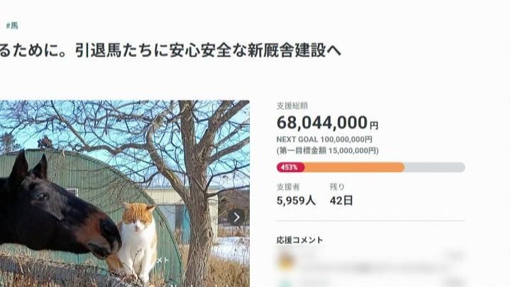Open the 応援コメント section heading
Screen dimensions: 511x287
coord(300,240)
